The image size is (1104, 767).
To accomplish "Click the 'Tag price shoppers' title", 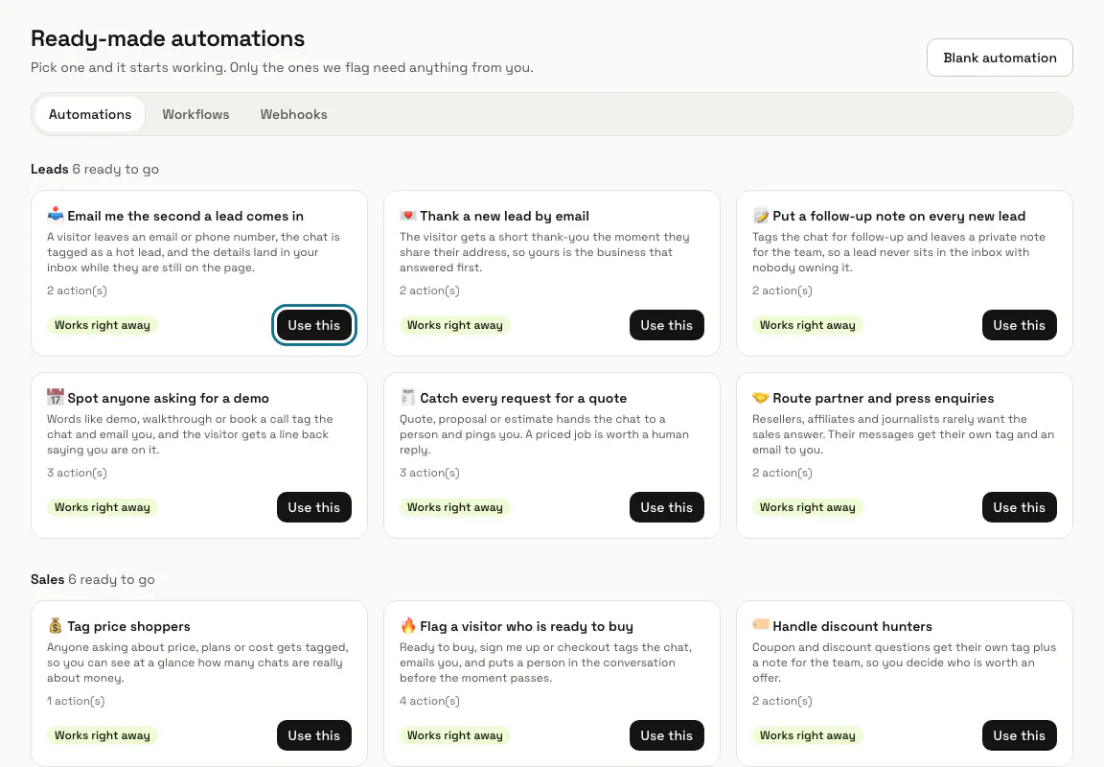I will point(128,626).
